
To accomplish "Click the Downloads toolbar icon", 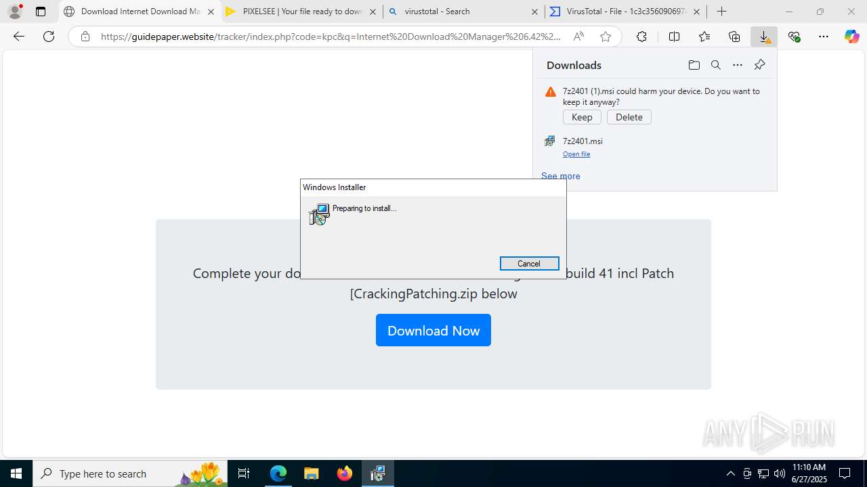I will pyautogui.click(x=764, y=37).
